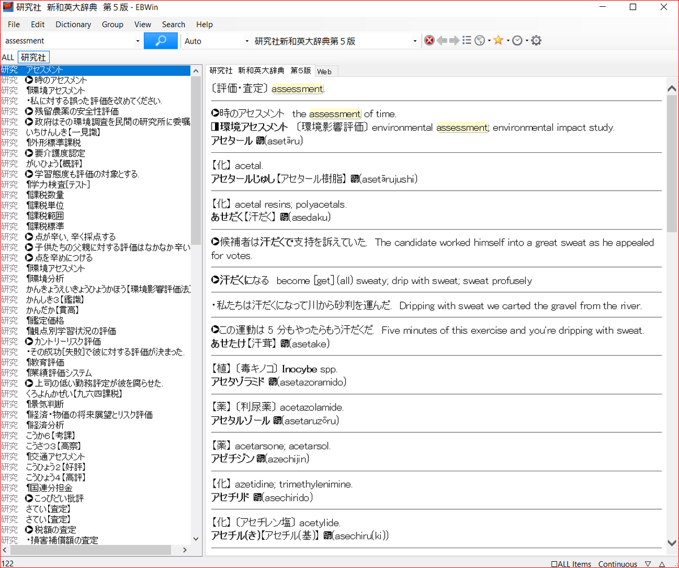Select the 研究社 新和英大辞典 第5版 tab
This screenshot has height=568, width=679.
click(260, 71)
